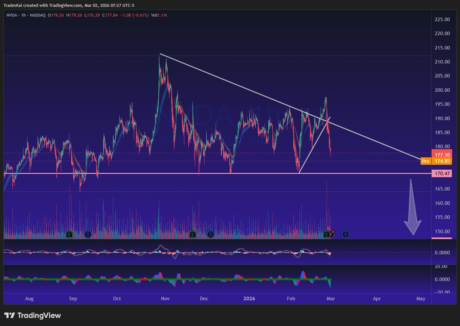Click the high value H179.26
460x326 pixels.
pyautogui.click(x=74, y=15)
